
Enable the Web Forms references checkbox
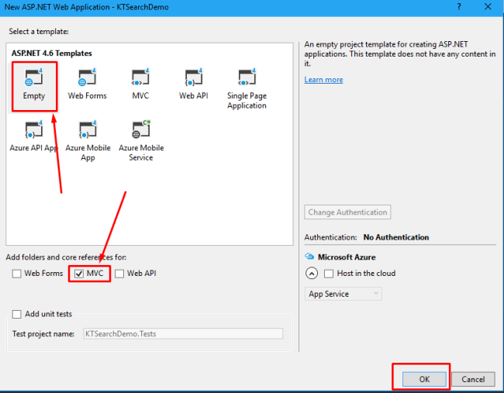(x=16, y=274)
